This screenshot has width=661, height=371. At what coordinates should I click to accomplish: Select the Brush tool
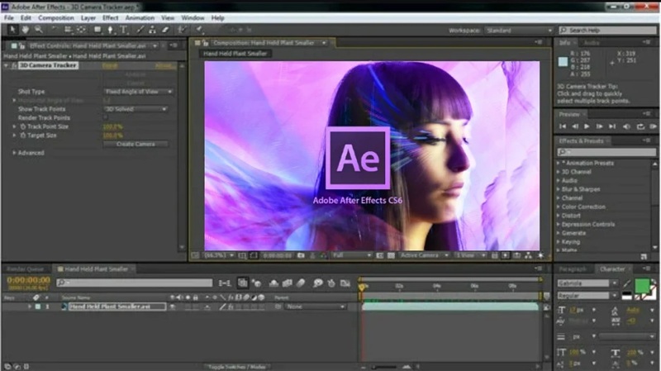coord(140,30)
